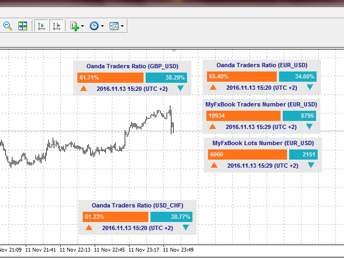
Task: Click the orange 6060 lots bar
Action: (247, 154)
